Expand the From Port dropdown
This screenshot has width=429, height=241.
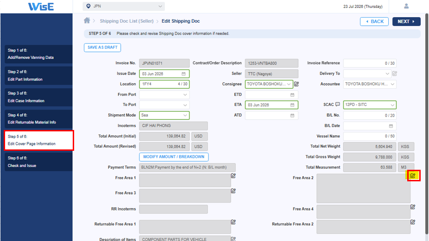(164, 94)
